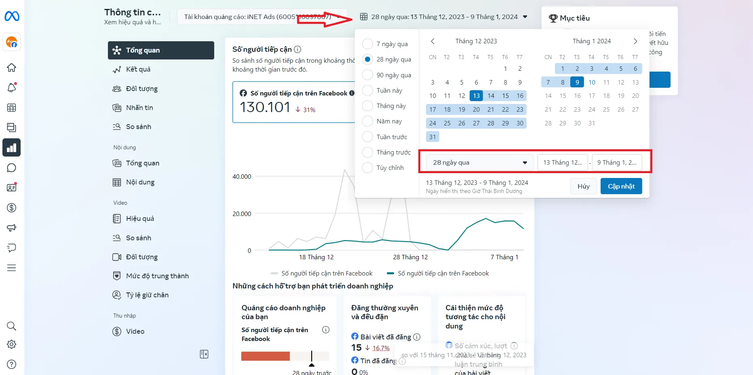The height and width of the screenshot is (375, 753).
Task: Choose the "Tùy chỉnh" radio option
Action: point(367,168)
